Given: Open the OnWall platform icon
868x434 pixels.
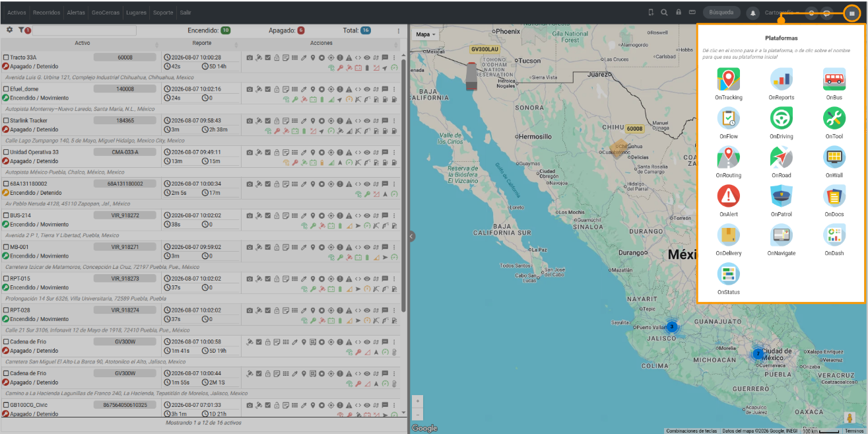Looking at the screenshot, I should (834, 157).
